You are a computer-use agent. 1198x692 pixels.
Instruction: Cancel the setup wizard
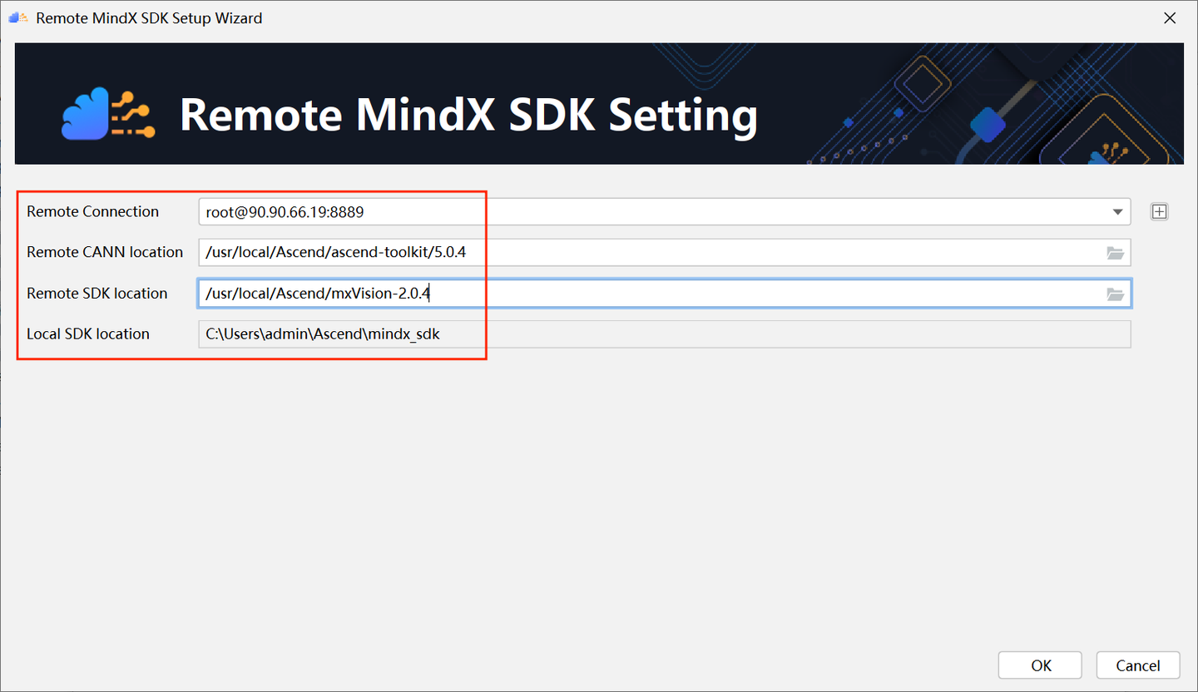[x=1137, y=665]
